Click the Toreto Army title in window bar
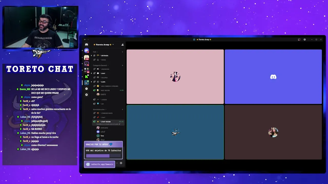Image resolution: width=328 pixels, height=184 pixels. pyautogui.click(x=204, y=40)
